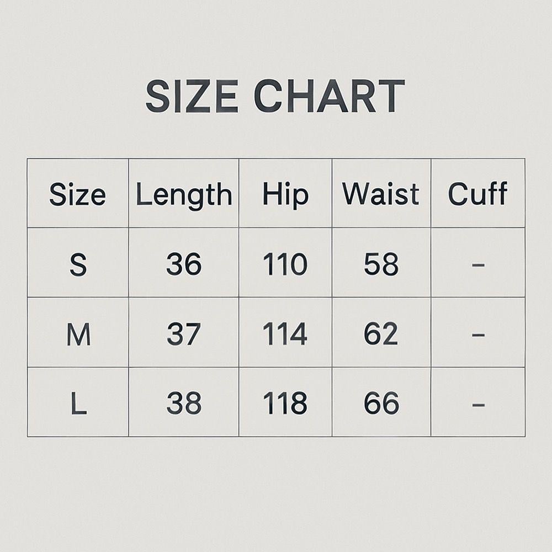Click the hip value 110
The width and height of the screenshot is (552, 552).
(285, 265)
